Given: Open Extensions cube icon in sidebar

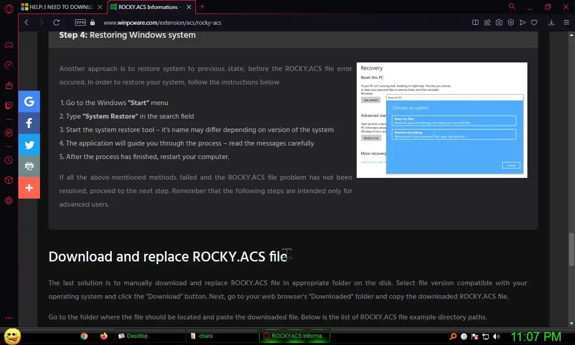Looking at the screenshot, I should pyautogui.click(x=9, y=180).
